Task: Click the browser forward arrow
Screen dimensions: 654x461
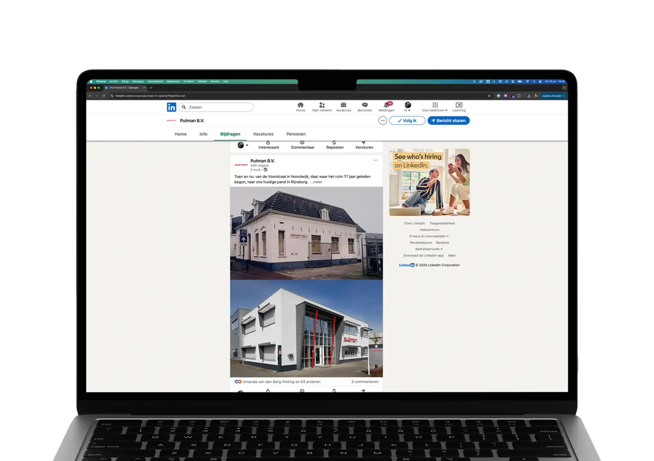Action: coord(97,96)
